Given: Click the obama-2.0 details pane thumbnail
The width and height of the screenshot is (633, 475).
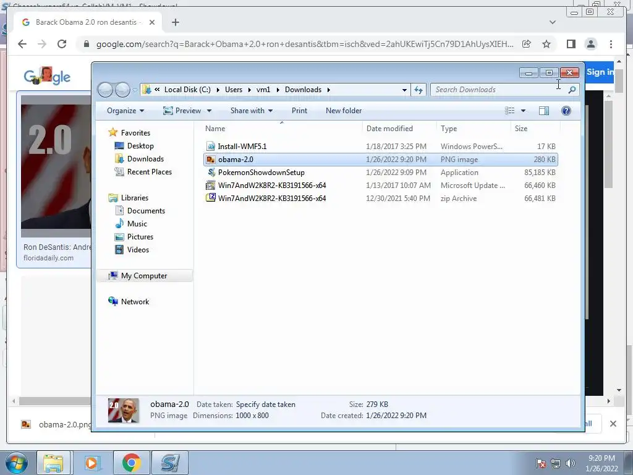Looking at the screenshot, I should [124, 411].
